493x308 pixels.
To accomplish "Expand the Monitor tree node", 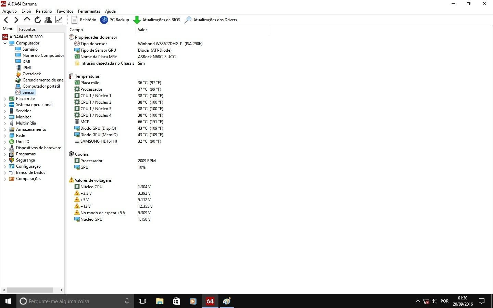I will [5, 117].
